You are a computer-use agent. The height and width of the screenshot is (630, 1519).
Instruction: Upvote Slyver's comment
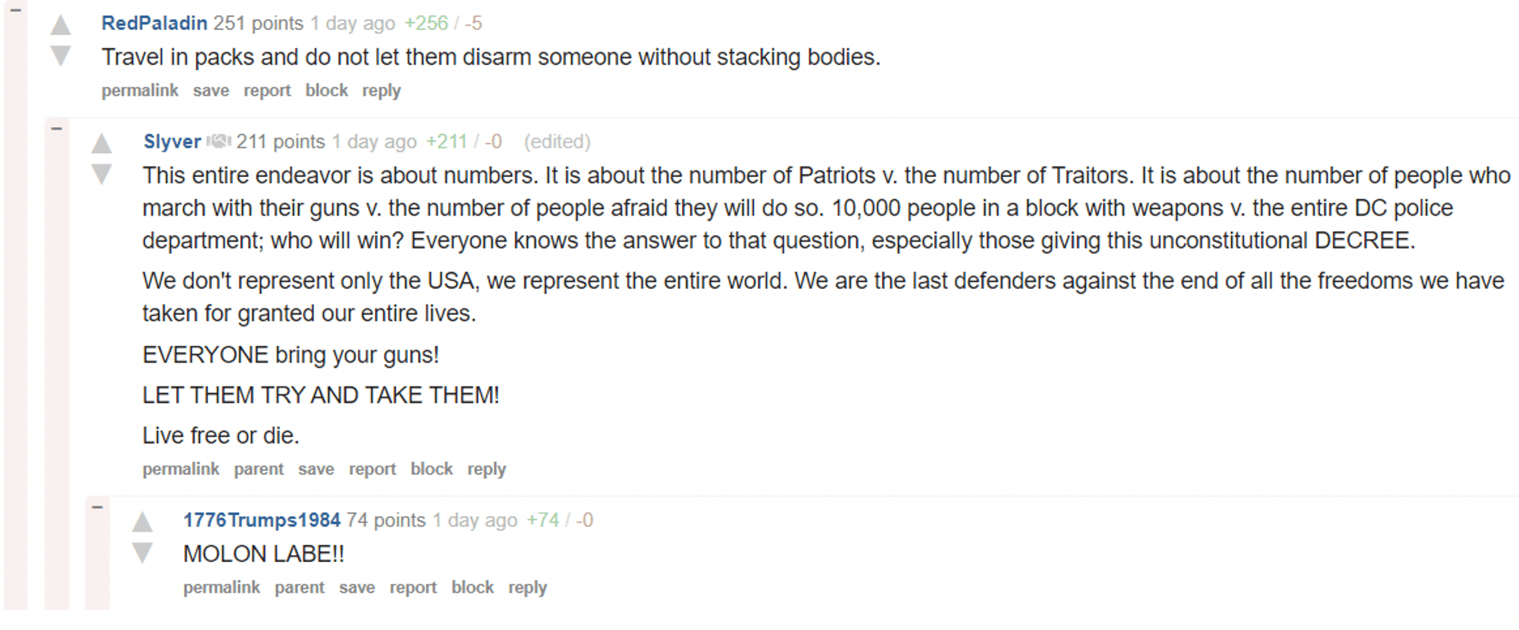[101, 143]
